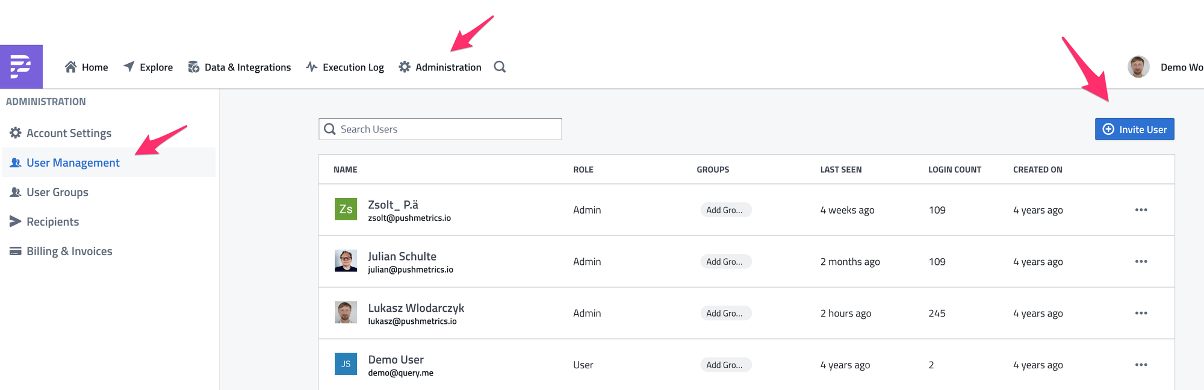Click Julian Schulte's profile photo
The image size is (1204, 390).
tap(346, 261)
